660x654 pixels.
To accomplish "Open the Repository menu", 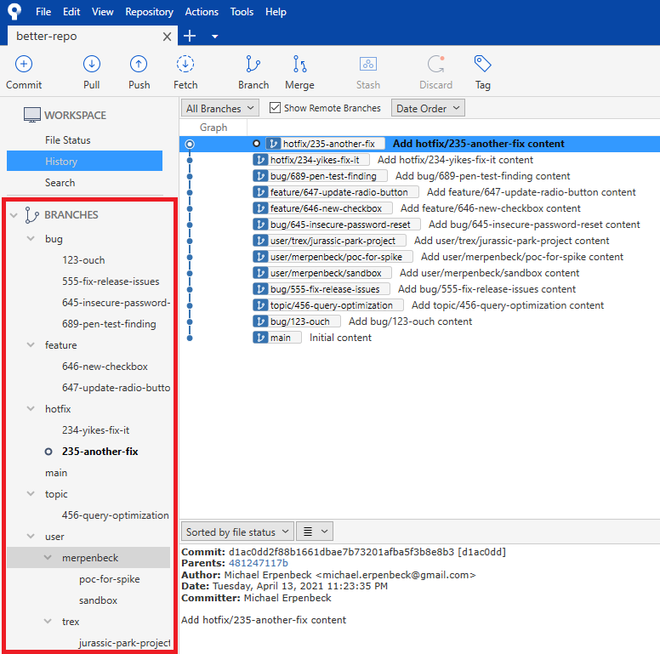I will click(x=149, y=12).
